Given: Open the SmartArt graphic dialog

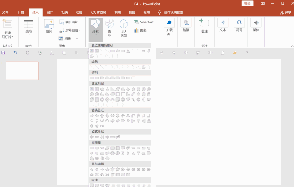Looking at the screenshot, I should click(144, 22).
